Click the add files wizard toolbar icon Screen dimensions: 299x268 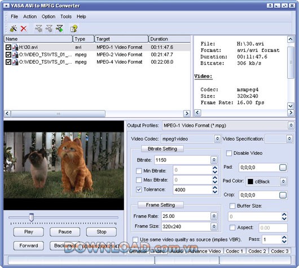14,29
